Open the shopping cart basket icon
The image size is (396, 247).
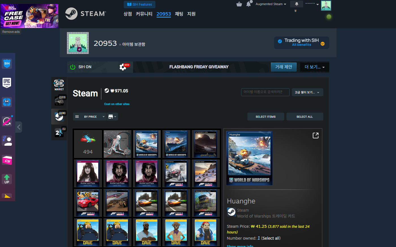[239, 4]
